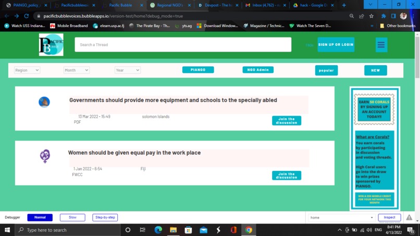The height and width of the screenshot is (236, 420).
Task: Open the Mail app from the taskbar
Action: [203, 230]
